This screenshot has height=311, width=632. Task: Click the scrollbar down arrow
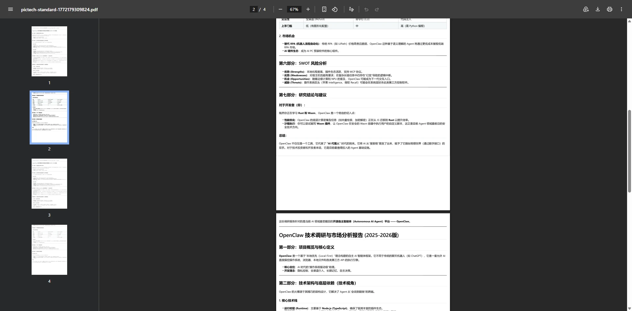point(629,308)
